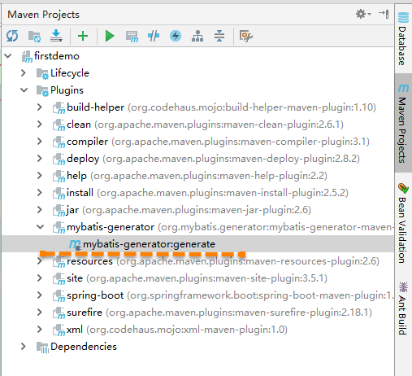Click Show Dependencies diagram icon
412x376 pixels.
click(x=197, y=36)
